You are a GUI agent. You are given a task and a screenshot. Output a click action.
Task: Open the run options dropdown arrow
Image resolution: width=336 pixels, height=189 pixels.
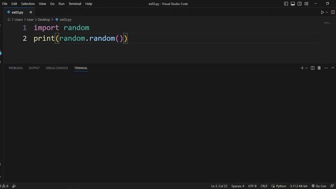[x=327, y=13]
